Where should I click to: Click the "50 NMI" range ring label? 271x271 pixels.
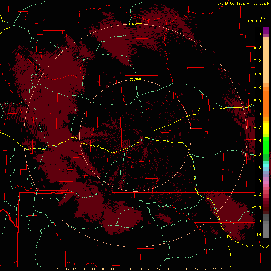click(x=135, y=79)
